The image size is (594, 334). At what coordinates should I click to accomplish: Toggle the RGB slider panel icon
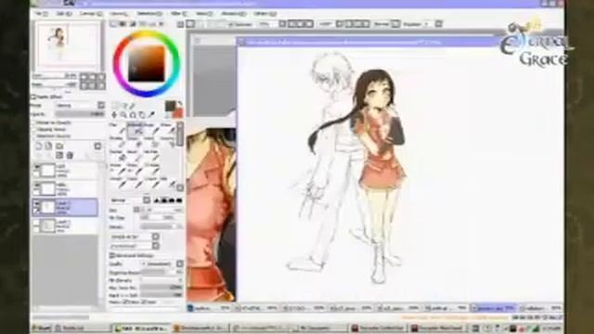[123, 24]
